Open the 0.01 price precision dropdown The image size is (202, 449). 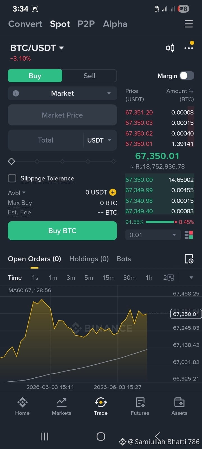click(153, 235)
